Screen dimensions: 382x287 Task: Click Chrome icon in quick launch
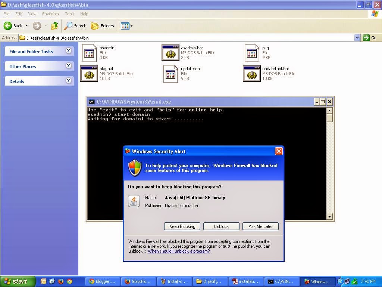pos(69,281)
